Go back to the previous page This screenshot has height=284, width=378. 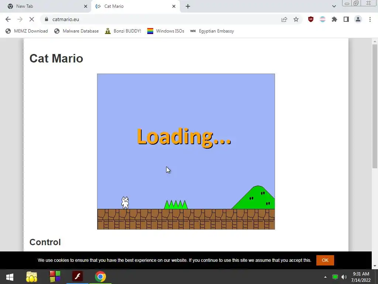8,19
